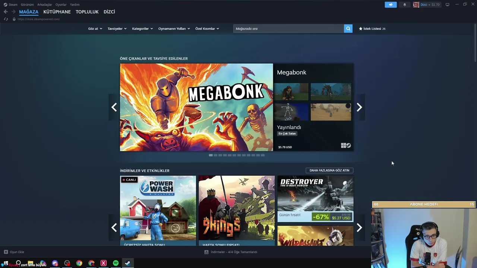Click the padlock icon beside the store URL
Viewport: 477px width, 268px height.
pos(14,19)
